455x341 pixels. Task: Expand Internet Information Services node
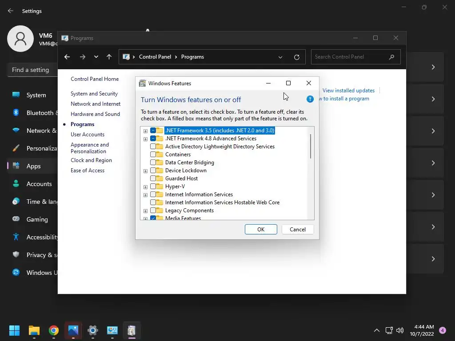tap(145, 195)
